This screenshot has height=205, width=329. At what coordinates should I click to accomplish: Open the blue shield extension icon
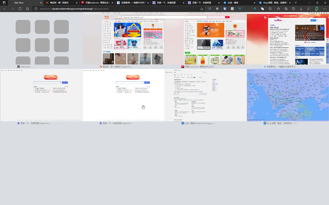click(x=225, y=9)
